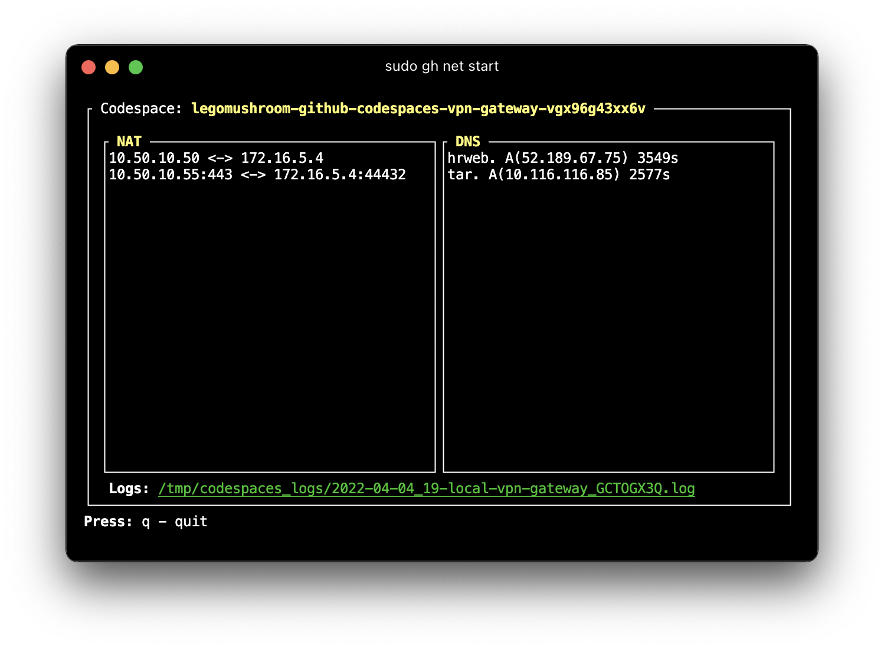This screenshot has height=649, width=884.
Task: Select NAT entry 10.50.10.50 <-> 172.16.5.4
Action: coord(216,158)
